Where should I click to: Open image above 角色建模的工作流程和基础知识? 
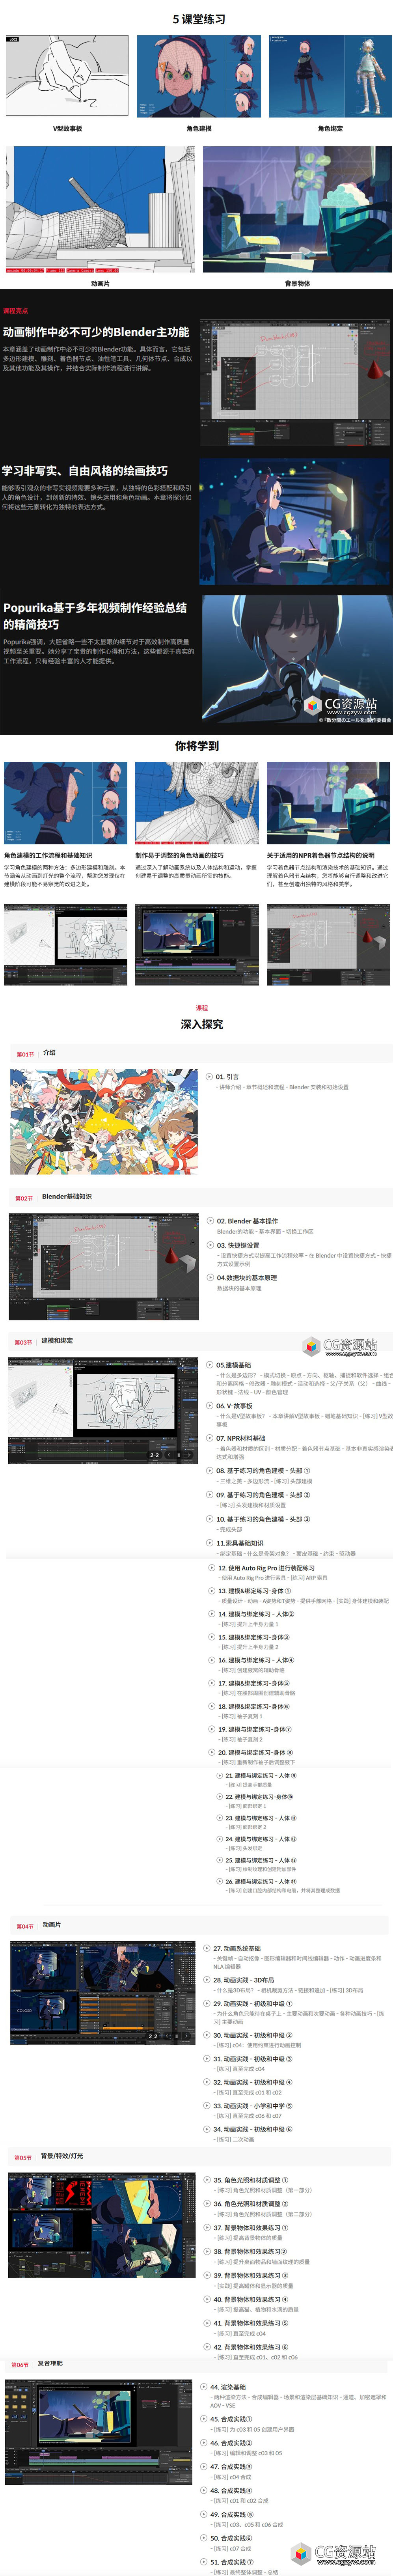coord(65,803)
